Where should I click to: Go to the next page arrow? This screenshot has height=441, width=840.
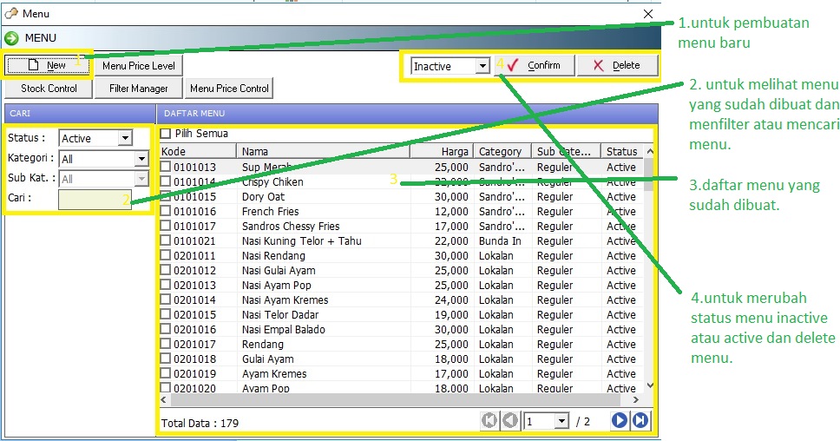(x=620, y=421)
